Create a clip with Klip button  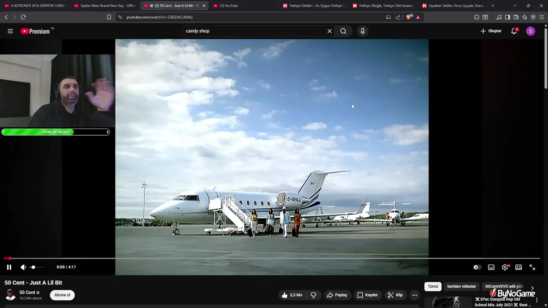(x=395, y=295)
